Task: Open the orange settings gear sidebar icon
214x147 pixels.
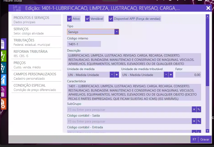Action: pos(3,104)
